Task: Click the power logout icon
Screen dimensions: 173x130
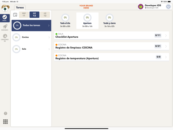Action: pos(168,7)
